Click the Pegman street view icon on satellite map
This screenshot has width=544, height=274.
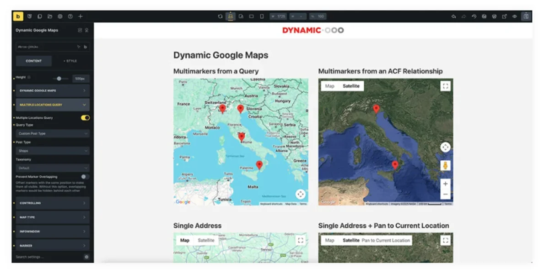446,165
